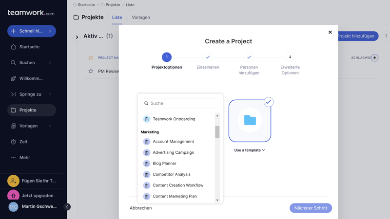Toggle the checkmark on the folder template card

coord(268,102)
